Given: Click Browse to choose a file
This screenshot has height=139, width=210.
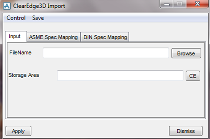Looking at the screenshot, I should click(x=186, y=53).
